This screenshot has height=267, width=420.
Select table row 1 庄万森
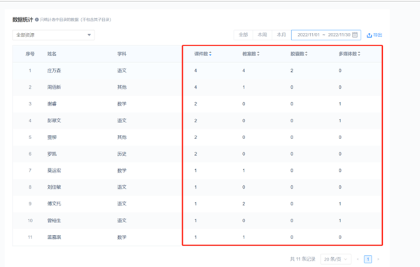coord(197,71)
